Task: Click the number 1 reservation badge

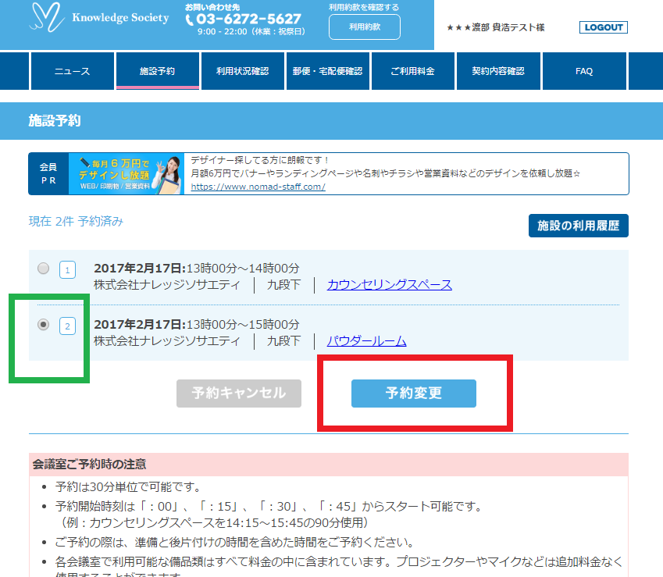Action: [68, 270]
